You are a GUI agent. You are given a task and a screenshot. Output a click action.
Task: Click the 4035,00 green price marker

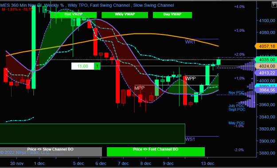coord(265,60)
